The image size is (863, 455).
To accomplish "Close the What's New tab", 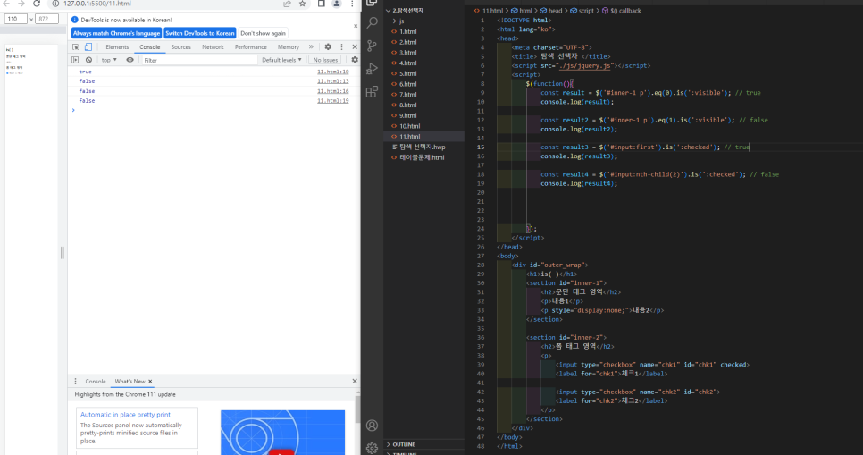I will [x=150, y=381].
